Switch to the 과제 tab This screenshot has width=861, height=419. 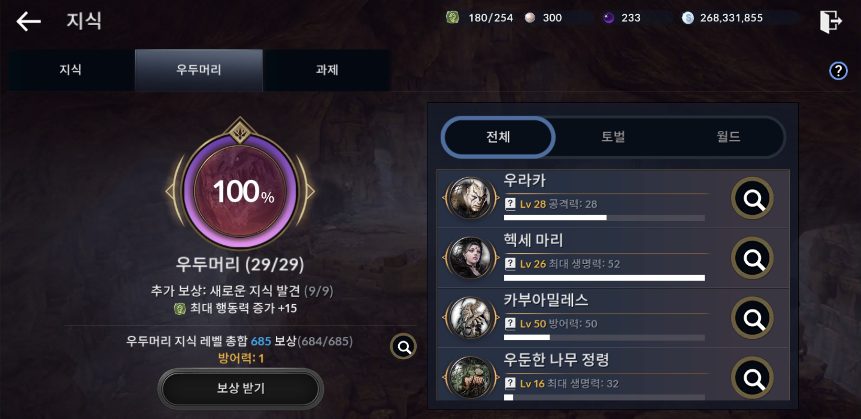coord(327,70)
